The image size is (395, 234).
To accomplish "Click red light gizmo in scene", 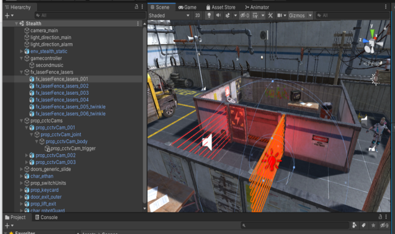I will [271, 160].
